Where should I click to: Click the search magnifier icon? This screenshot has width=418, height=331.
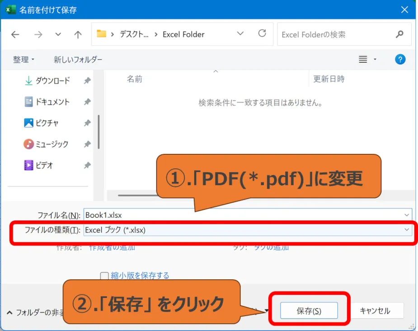tap(399, 34)
